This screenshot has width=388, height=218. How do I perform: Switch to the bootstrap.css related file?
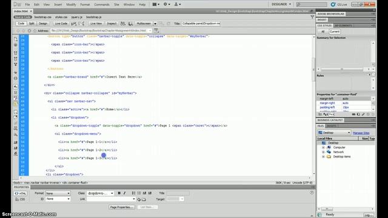click(43, 17)
